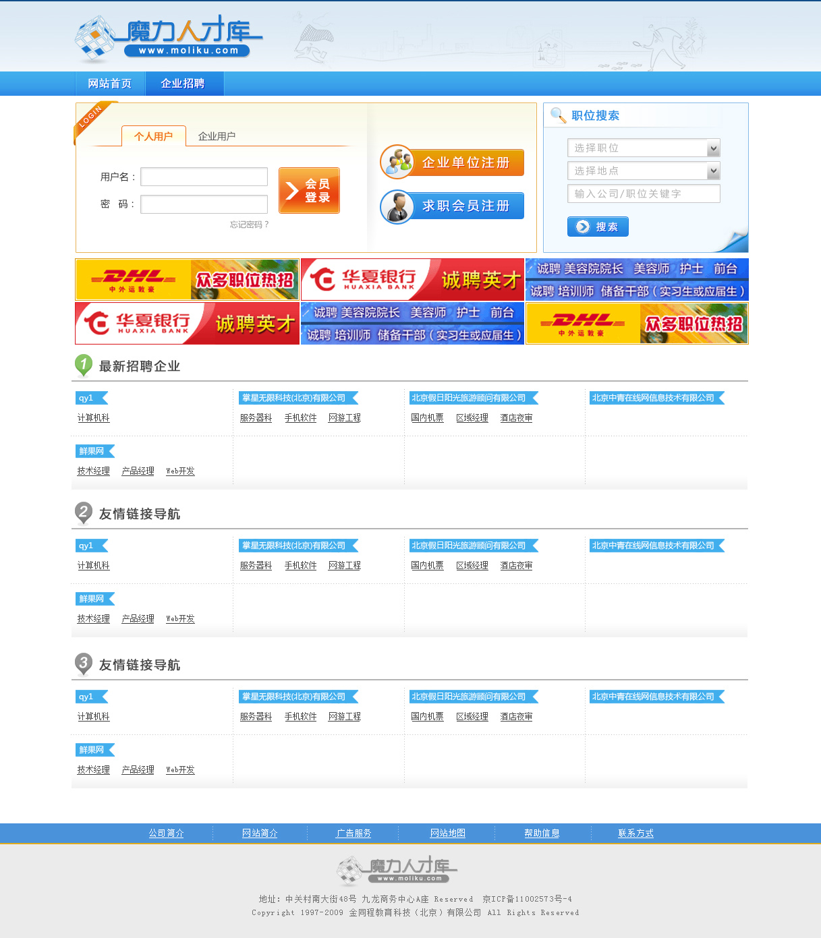Click the orange 会员登录 button
This screenshot has width=821, height=938.
click(309, 191)
